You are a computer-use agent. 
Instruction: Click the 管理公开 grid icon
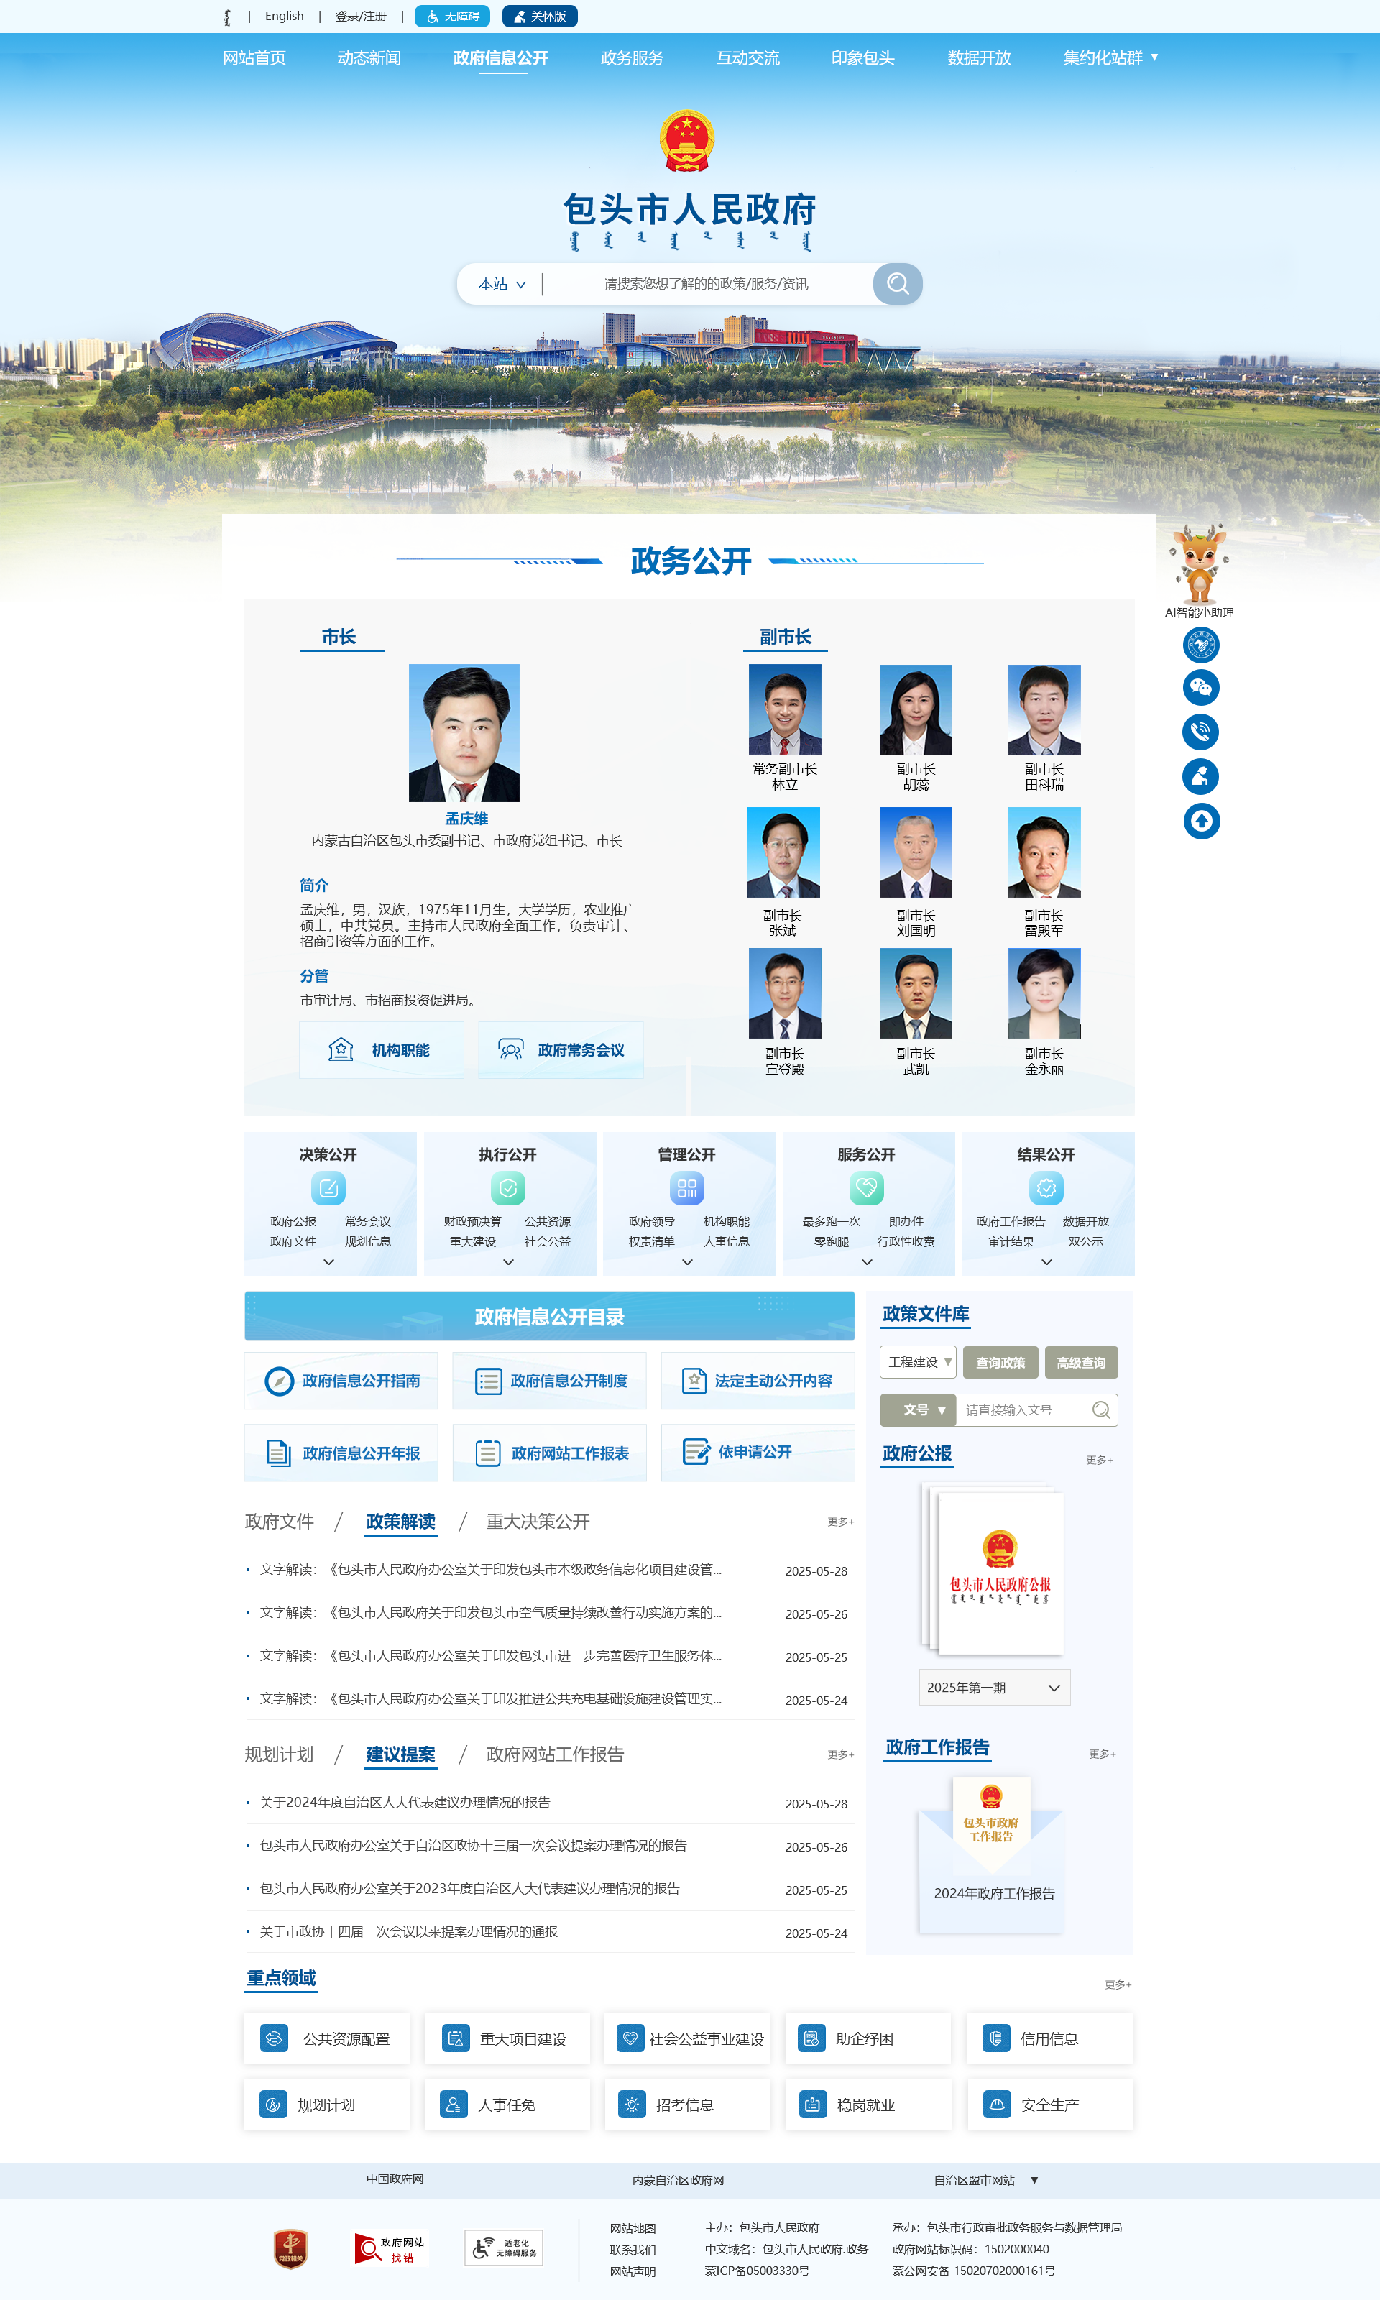[x=686, y=1188]
